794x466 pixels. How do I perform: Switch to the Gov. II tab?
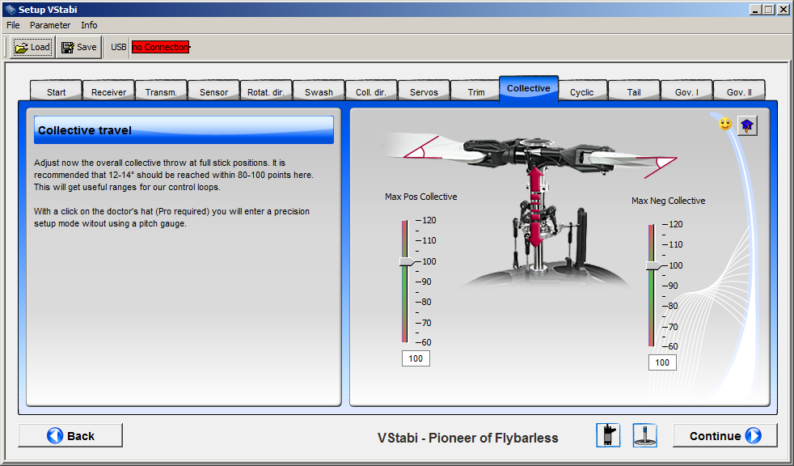739,91
